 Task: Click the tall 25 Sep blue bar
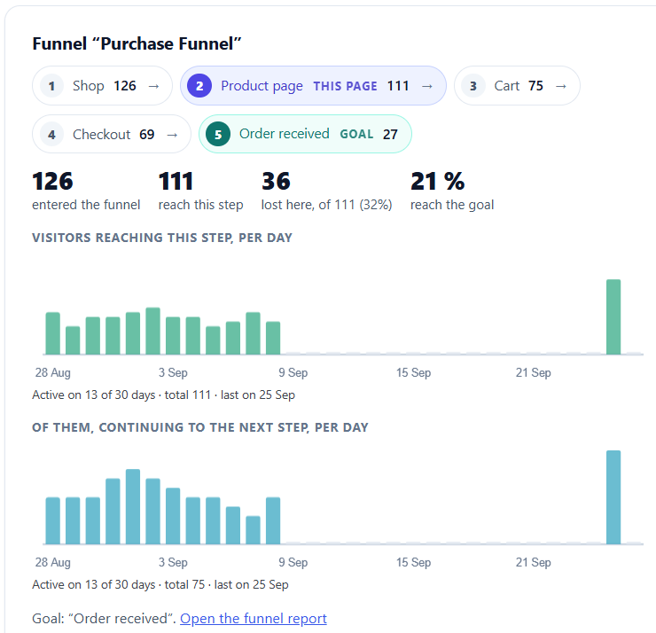(x=613, y=497)
